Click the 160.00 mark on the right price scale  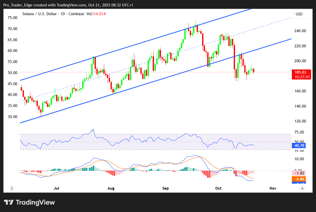(301, 91)
